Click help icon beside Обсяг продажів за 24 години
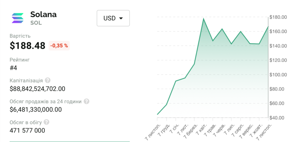 tap(86, 101)
